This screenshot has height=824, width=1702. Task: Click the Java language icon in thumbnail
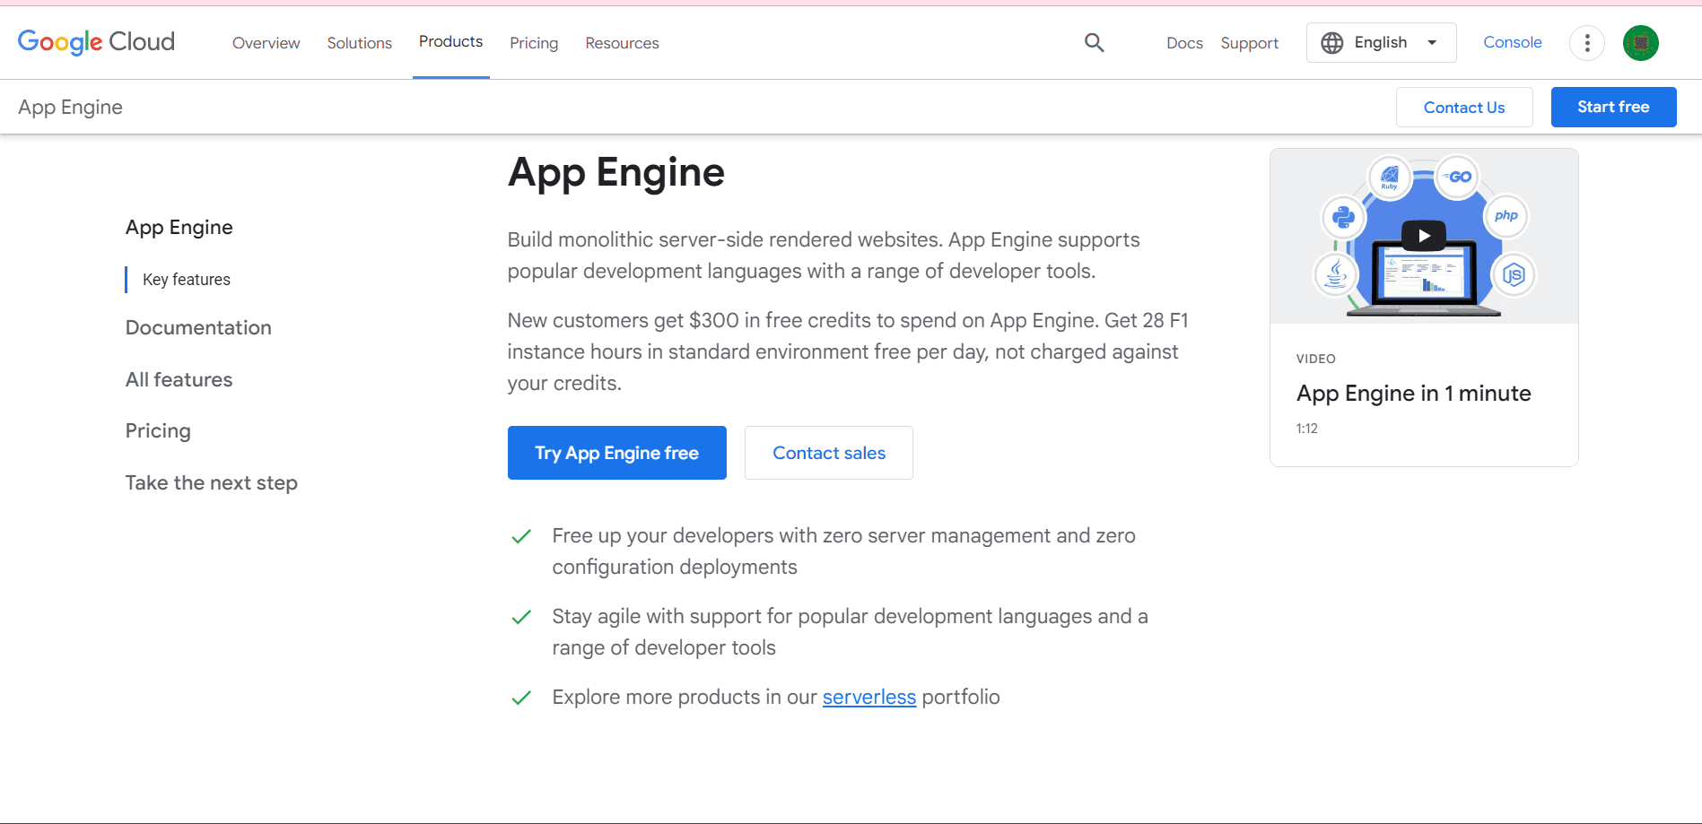(1335, 273)
